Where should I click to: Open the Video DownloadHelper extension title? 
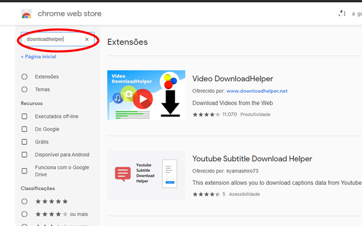click(233, 79)
